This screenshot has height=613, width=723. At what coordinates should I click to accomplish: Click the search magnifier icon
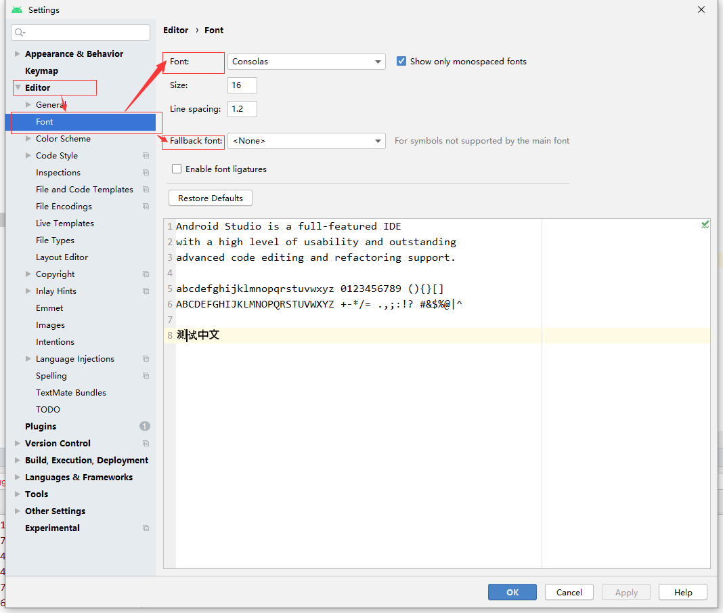[20, 33]
